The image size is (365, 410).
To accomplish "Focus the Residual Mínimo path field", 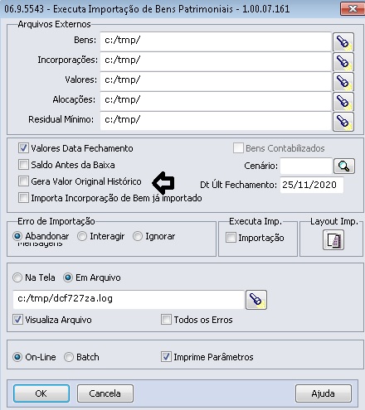I will pos(216,121).
